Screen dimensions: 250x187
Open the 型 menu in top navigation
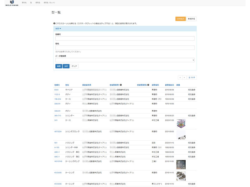pos(31,2)
